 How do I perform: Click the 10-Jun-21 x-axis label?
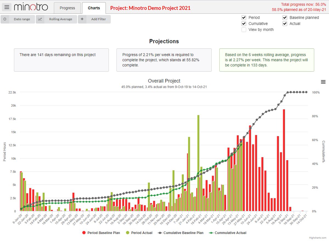(246, 219)
